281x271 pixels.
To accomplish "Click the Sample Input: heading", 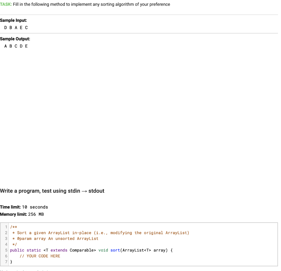I will (13, 20).
